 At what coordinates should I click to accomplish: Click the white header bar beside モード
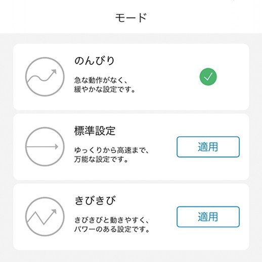(202, 17)
